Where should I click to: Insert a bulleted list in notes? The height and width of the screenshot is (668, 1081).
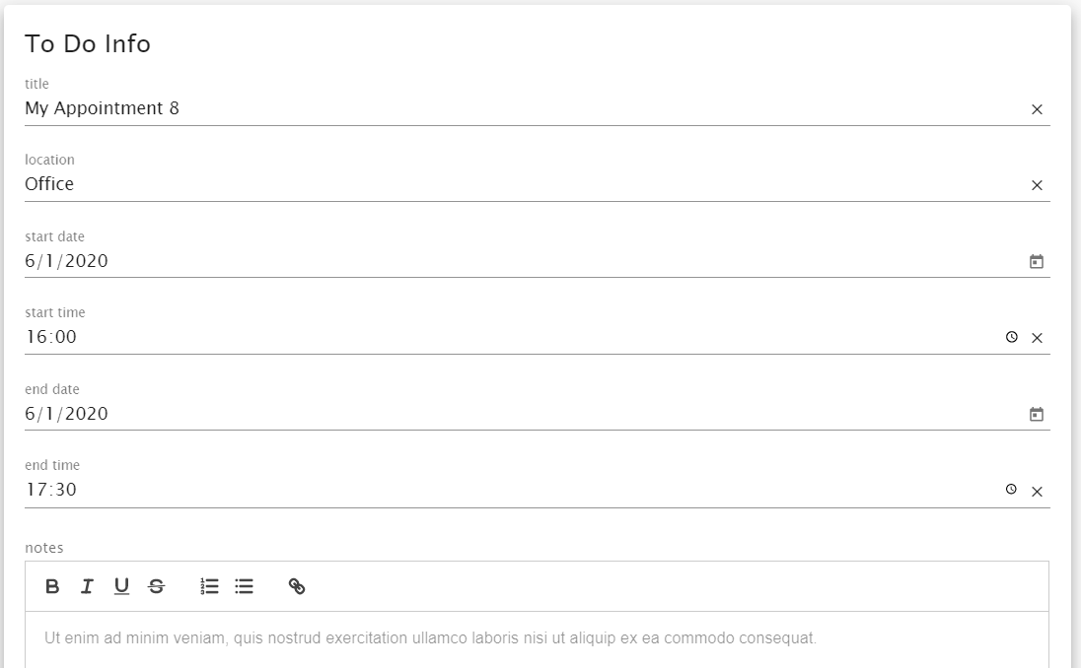(244, 586)
